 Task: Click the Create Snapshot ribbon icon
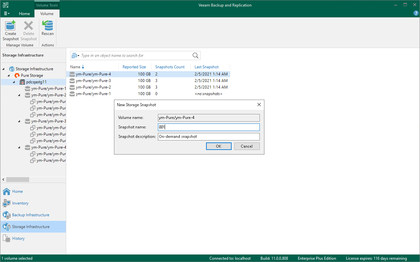10,25
